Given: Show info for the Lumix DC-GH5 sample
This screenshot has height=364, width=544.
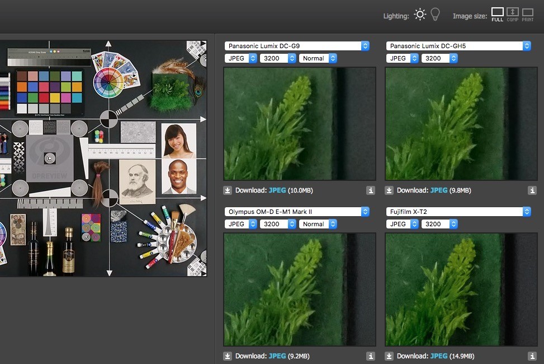Looking at the screenshot, I should 533,190.
